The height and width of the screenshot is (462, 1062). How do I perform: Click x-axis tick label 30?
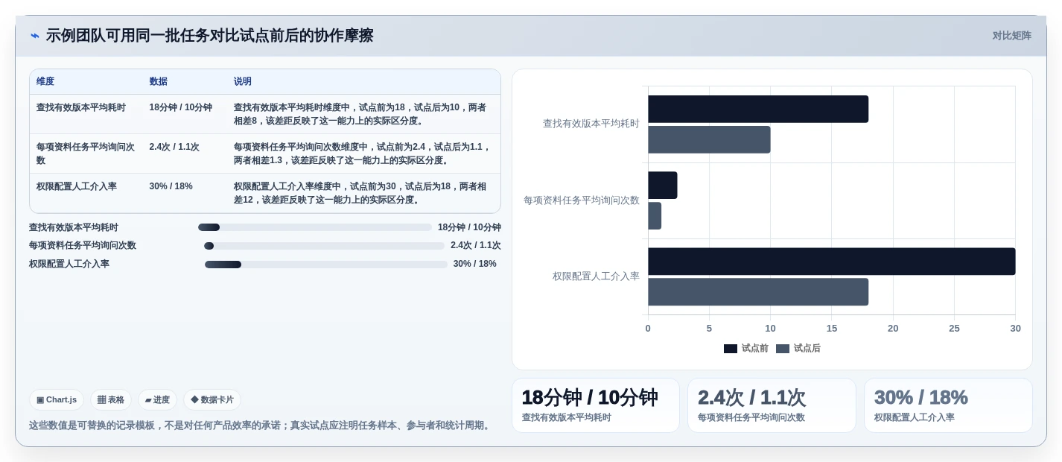(x=1016, y=329)
